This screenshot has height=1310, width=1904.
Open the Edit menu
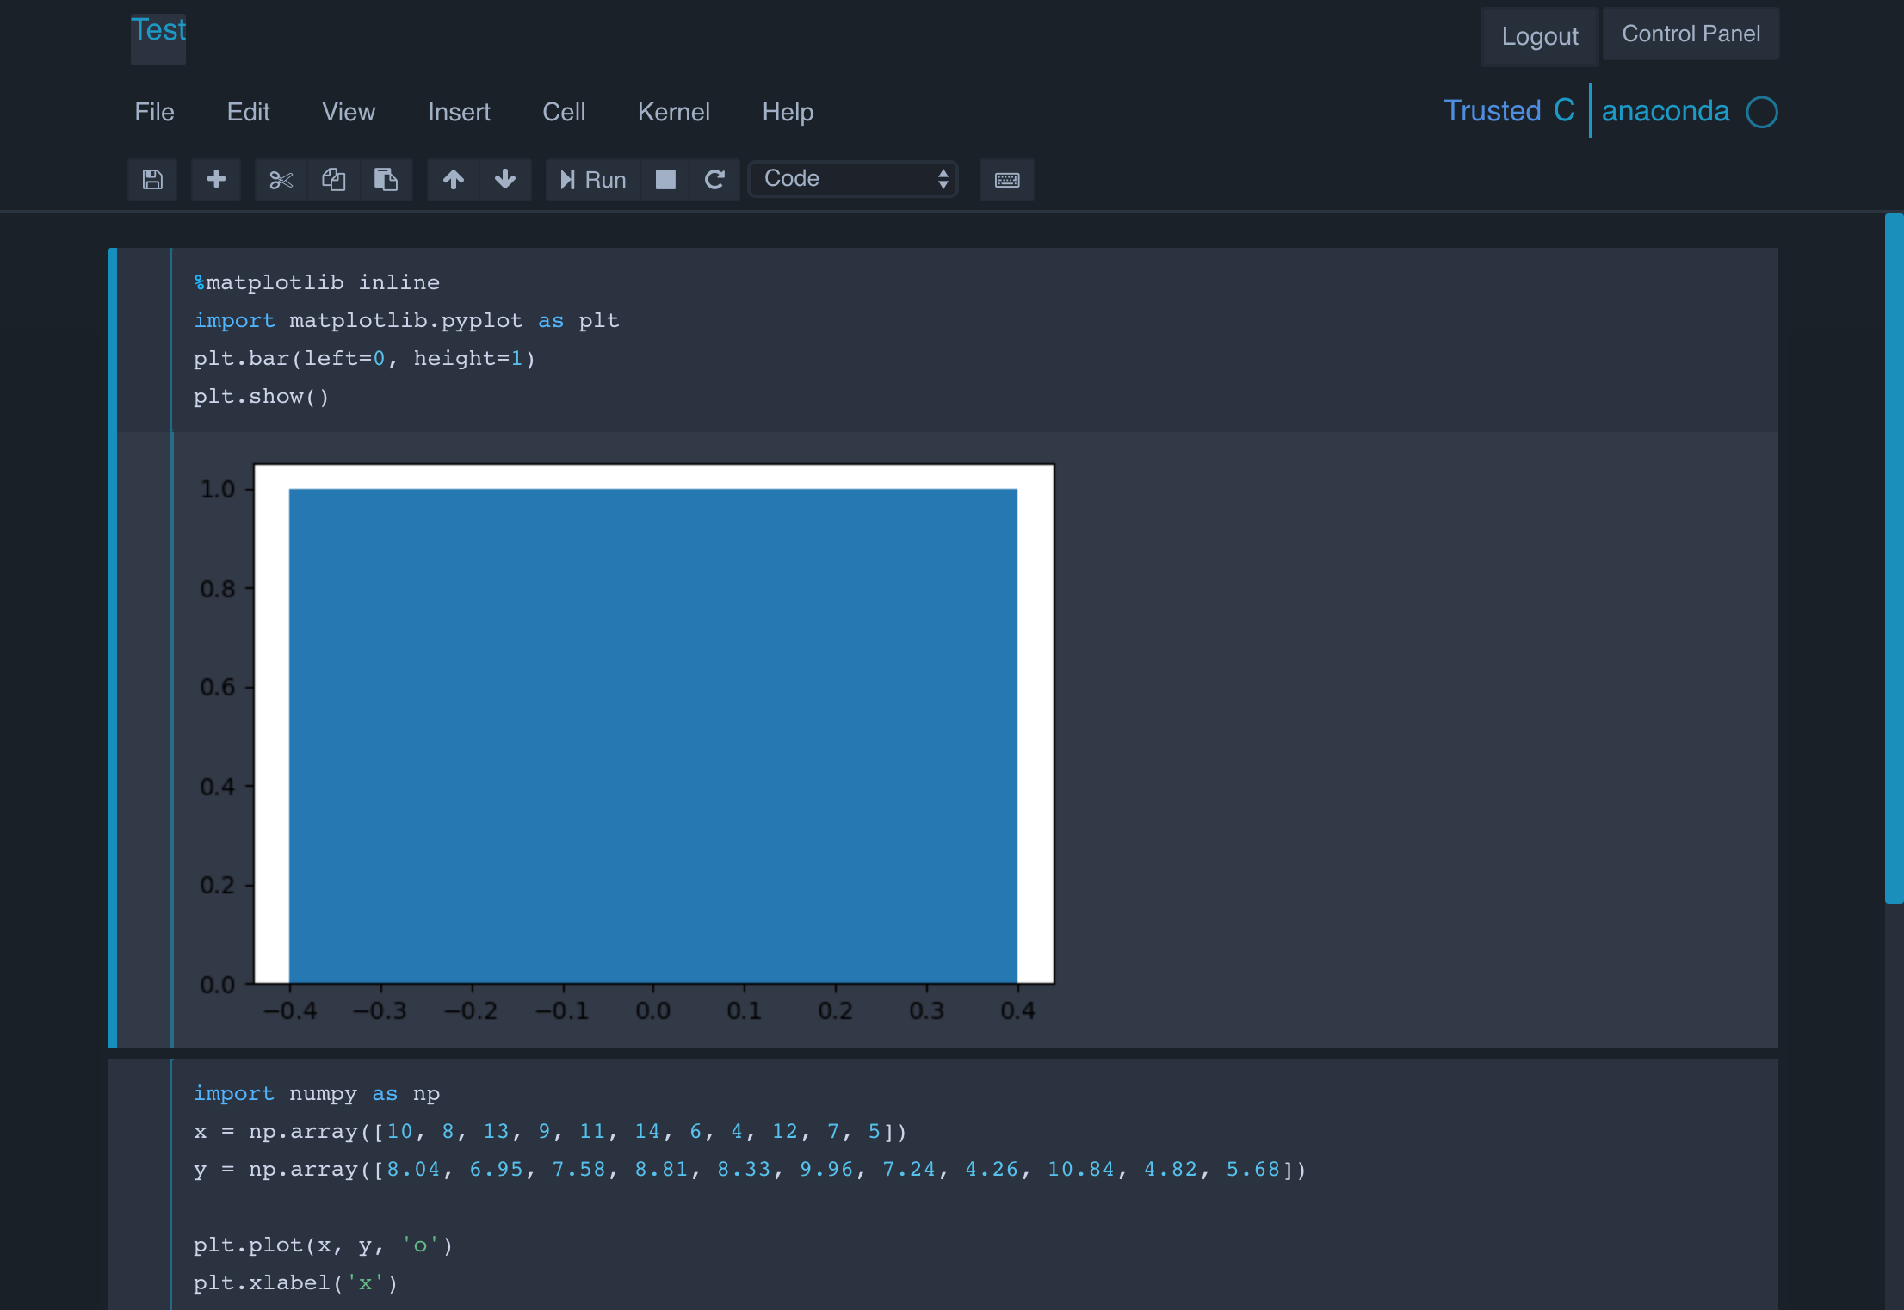[x=248, y=112]
